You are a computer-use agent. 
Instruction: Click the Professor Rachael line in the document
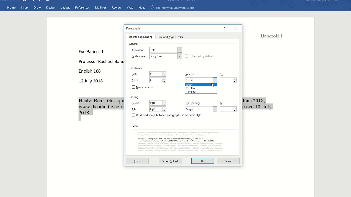[101, 62]
